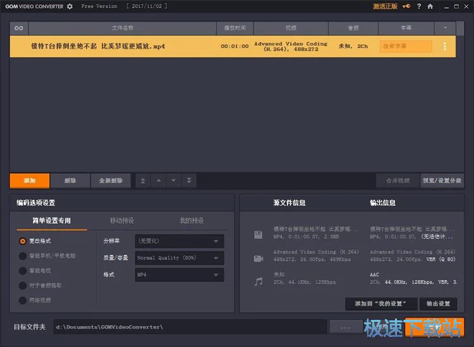Open 分辨率 resolution dropdown
474x347 pixels.
coord(179,241)
